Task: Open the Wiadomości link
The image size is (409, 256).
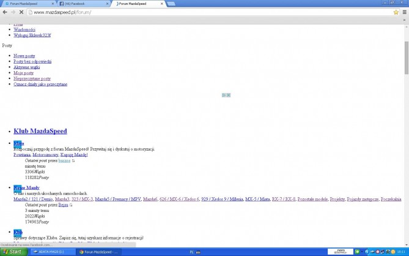Action: [x=24, y=29]
